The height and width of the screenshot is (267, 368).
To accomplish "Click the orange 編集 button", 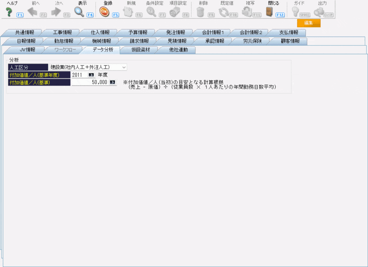I will [308, 23].
